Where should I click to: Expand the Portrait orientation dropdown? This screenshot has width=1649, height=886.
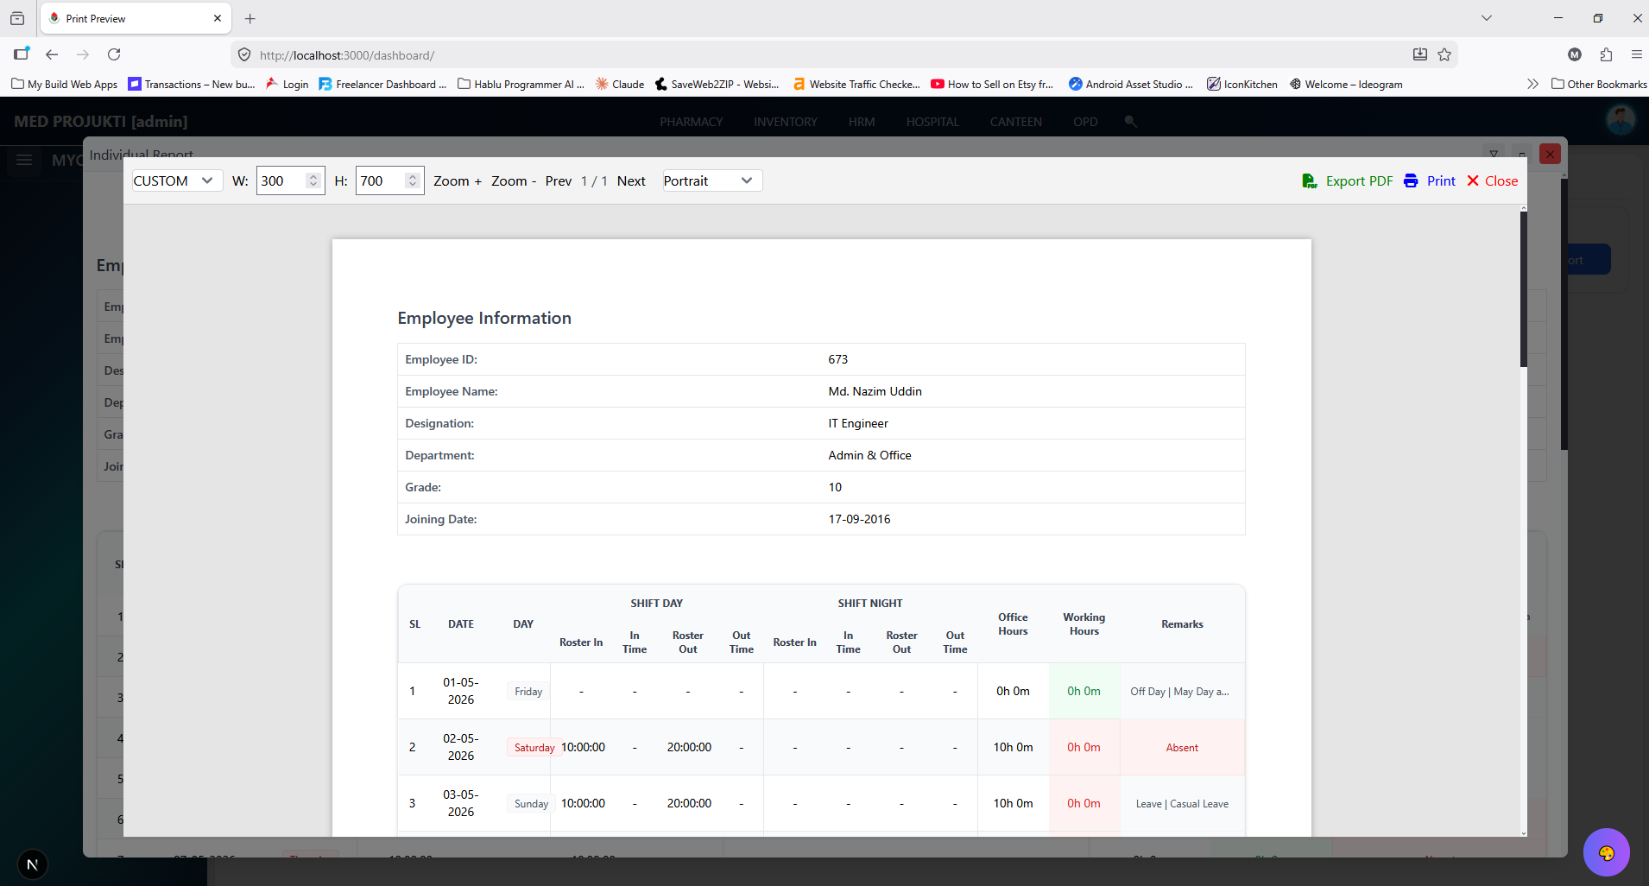pos(712,180)
